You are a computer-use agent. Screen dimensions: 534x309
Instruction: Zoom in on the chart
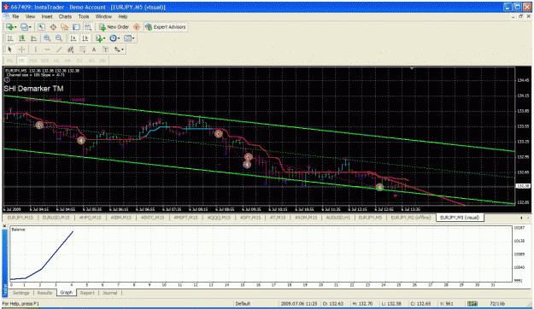[47, 38]
